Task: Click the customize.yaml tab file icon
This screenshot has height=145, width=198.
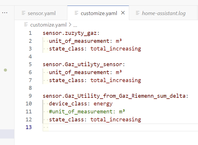Action: (77, 13)
